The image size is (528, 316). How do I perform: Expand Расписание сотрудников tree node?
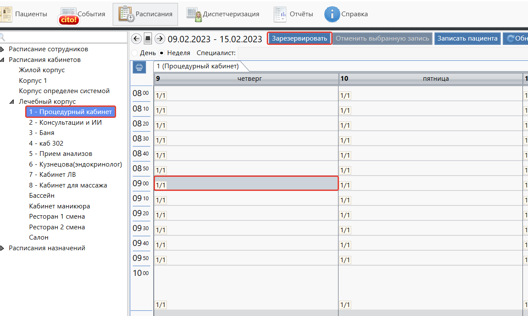[x=3, y=49]
